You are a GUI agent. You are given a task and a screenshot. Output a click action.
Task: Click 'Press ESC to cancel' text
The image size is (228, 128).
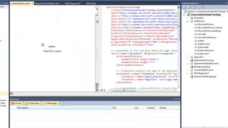(52, 51)
